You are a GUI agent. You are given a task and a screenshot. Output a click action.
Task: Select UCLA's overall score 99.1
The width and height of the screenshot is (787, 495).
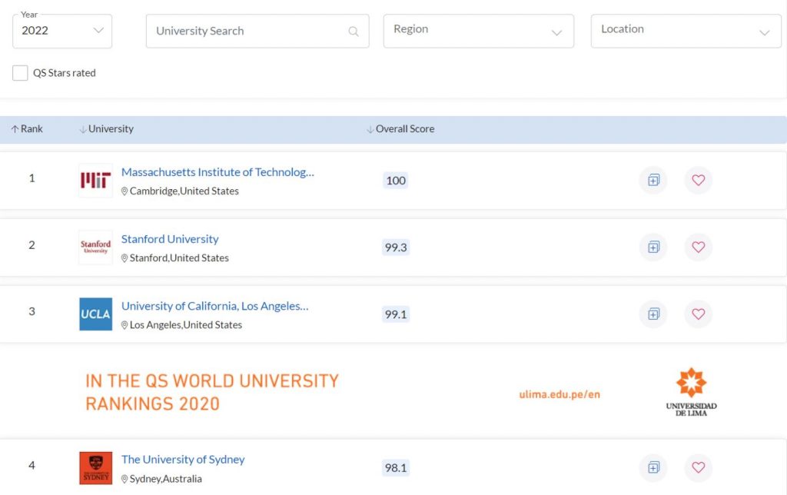click(396, 314)
